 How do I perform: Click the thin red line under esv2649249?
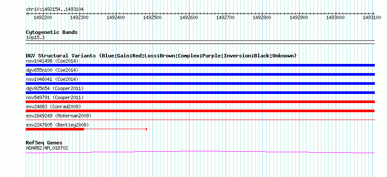tap(200, 120)
